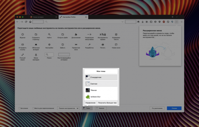199x127 pixels.
Task: Select the Настройки gear icon
Action: point(49,45)
